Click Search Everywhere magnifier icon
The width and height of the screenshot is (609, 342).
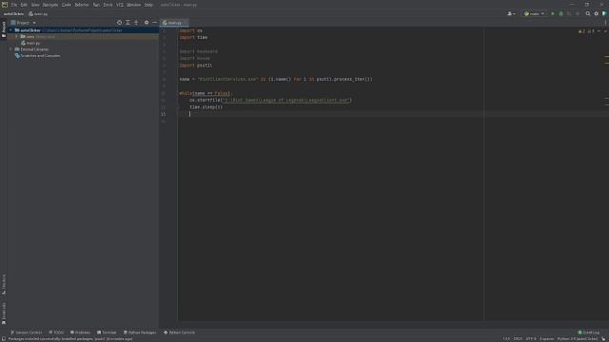tap(588, 13)
